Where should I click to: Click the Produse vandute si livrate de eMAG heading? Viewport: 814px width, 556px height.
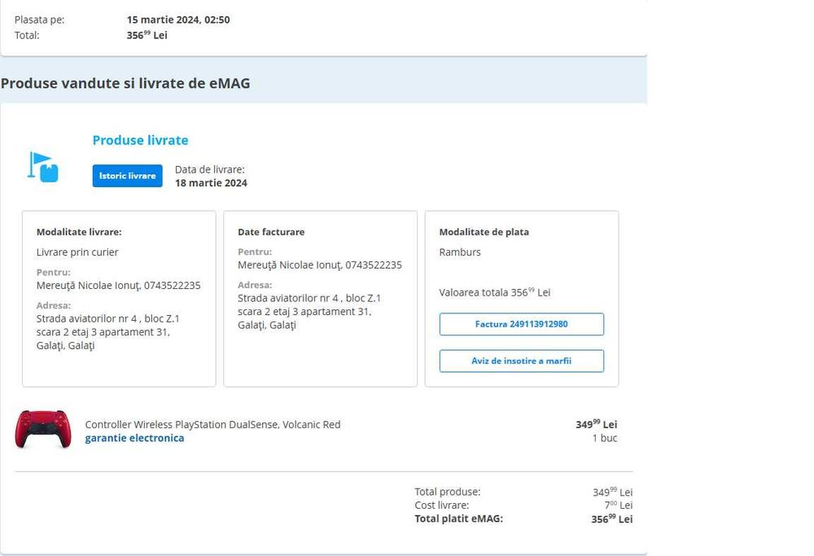point(125,83)
